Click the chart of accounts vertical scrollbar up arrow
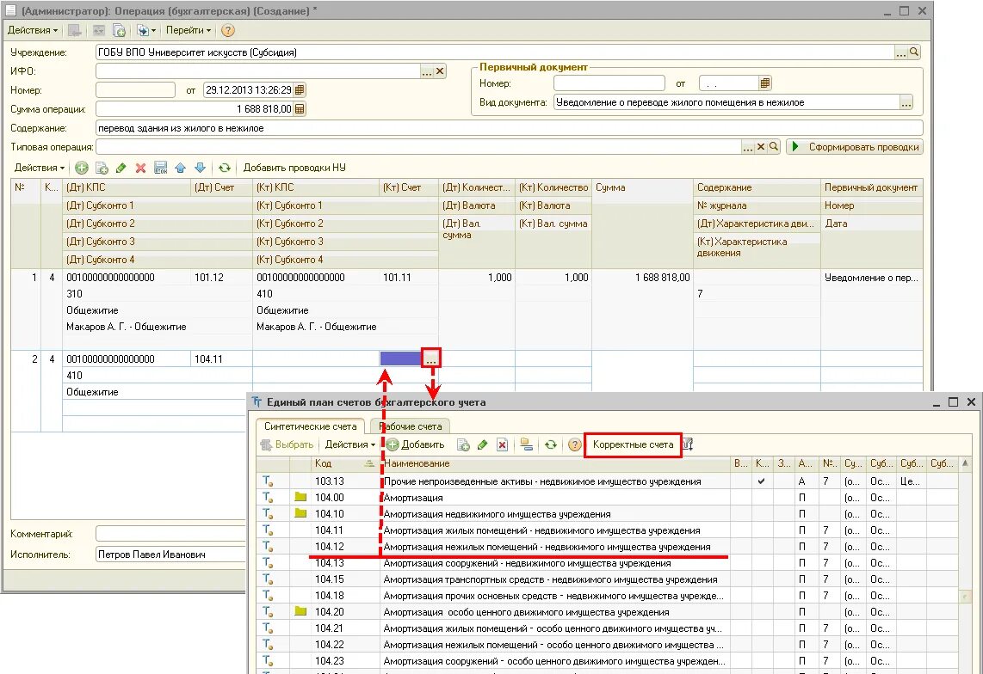 click(x=964, y=463)
